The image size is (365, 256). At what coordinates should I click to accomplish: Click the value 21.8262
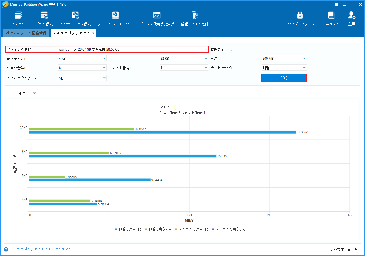(x=302, y=132)
